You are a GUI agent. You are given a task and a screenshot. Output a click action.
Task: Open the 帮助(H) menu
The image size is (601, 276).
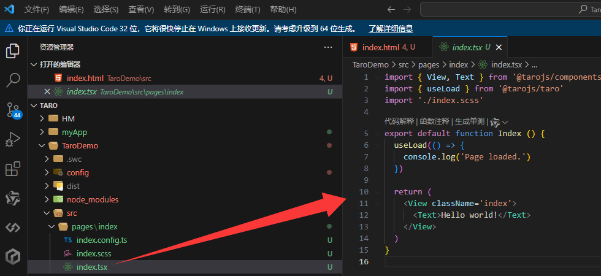coord(283,10)
